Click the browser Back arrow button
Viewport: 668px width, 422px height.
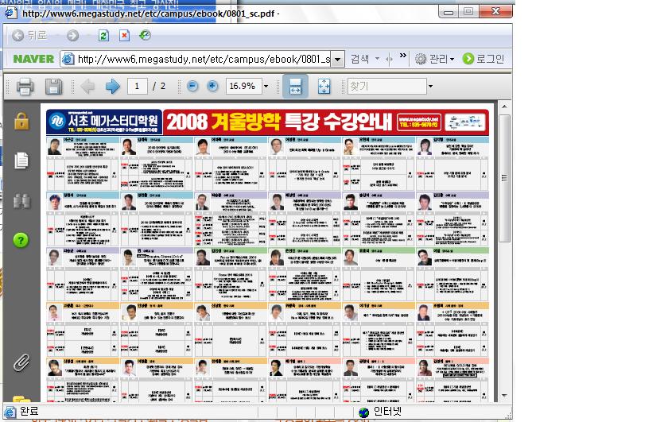click(17, 35)
